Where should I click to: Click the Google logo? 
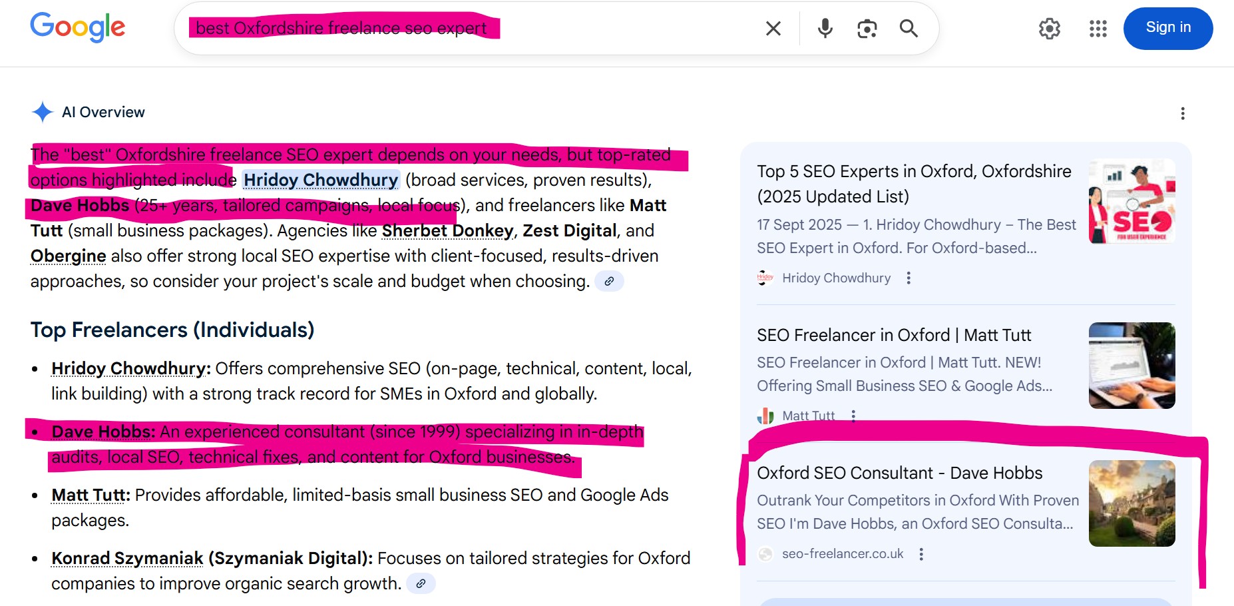(77, 27)
